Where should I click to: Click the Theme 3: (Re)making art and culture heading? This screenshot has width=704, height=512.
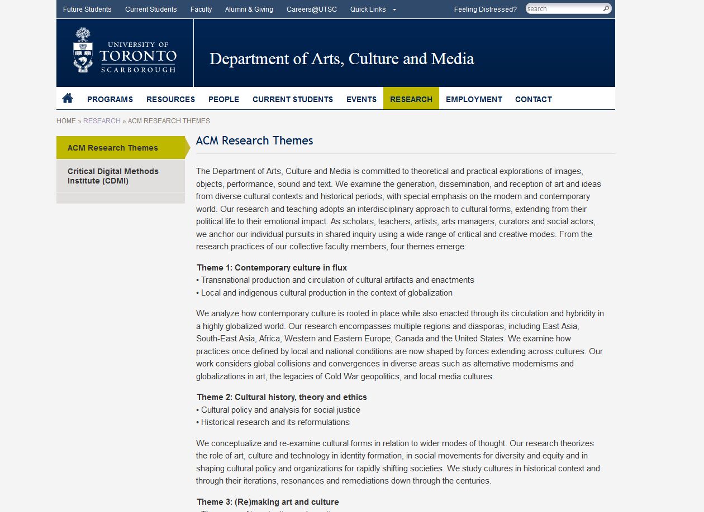pyautogui.click(x=268, y=502)
